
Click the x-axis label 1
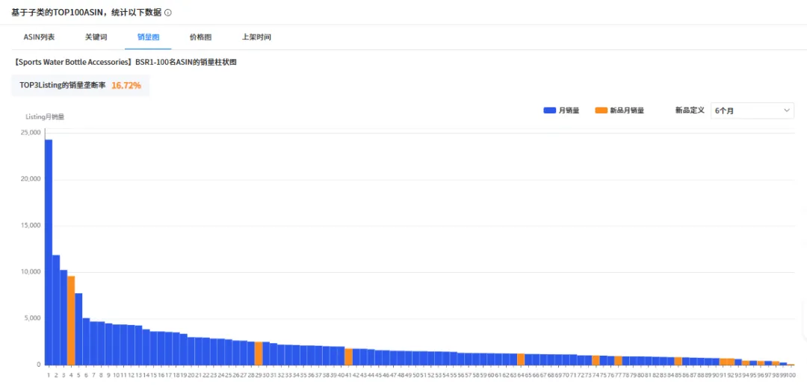tap(49, 375)
